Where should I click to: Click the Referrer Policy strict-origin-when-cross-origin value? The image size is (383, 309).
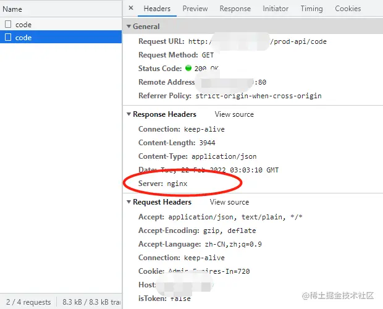click(x=258, y=96)
